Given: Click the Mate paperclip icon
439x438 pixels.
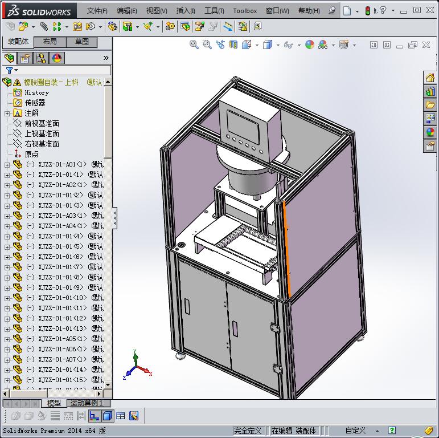Looking at the screenshot, I should pyautogui.click(x=44, y=27).
